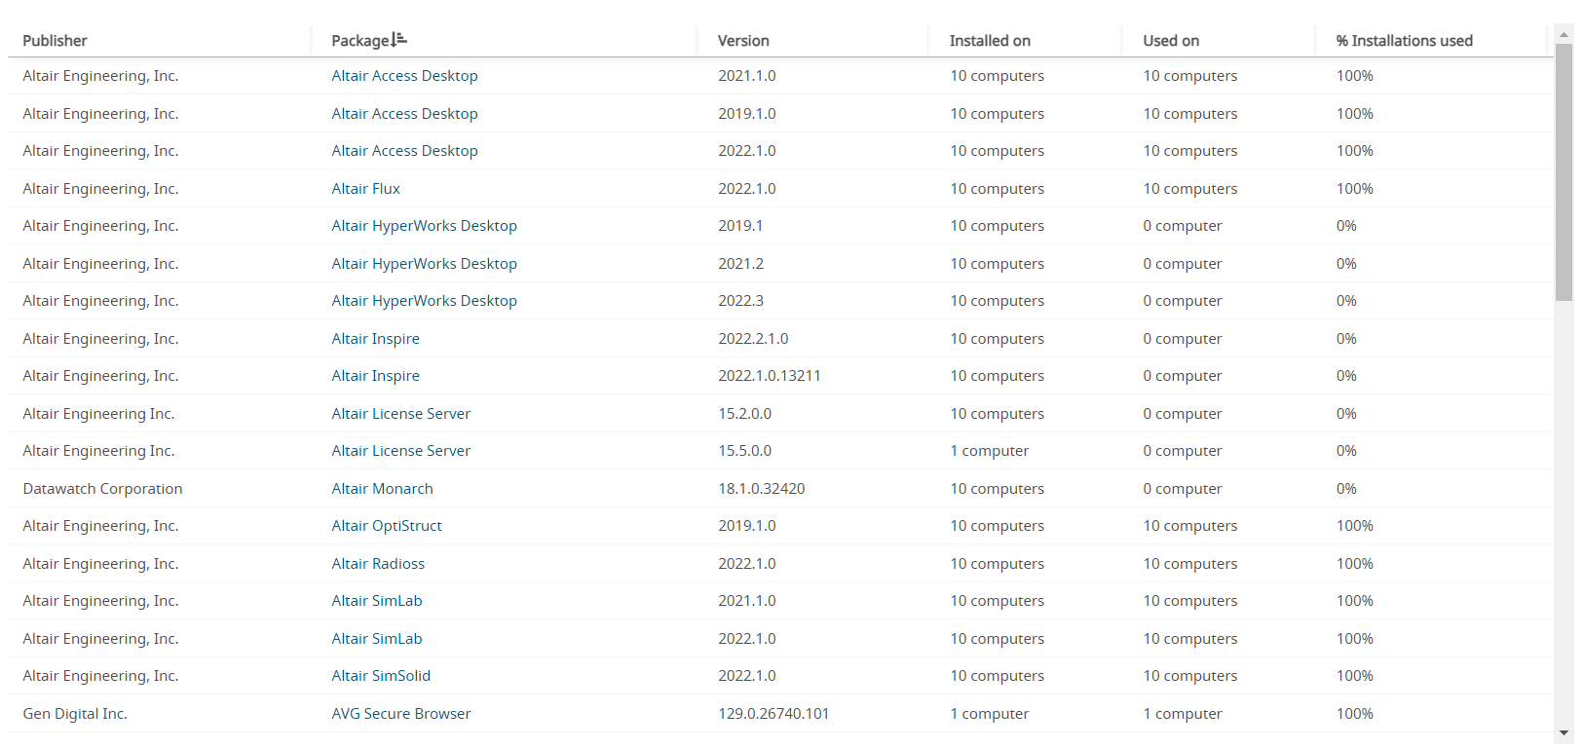Viewport: 1583px width, 749px height.
Task: Open the Altair Radioss package link
Action: pos(378,564)
